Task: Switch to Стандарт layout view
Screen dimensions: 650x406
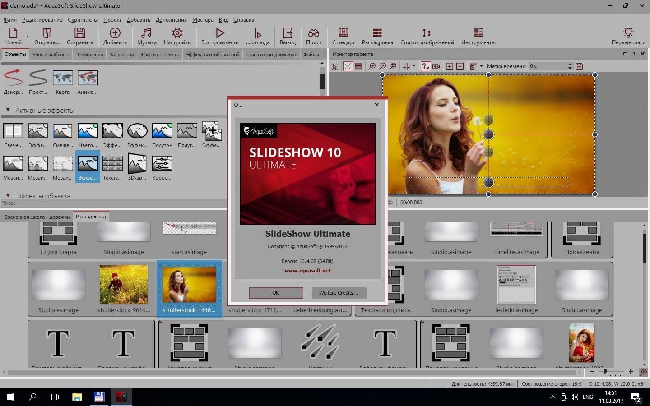Action: point(344,36)
